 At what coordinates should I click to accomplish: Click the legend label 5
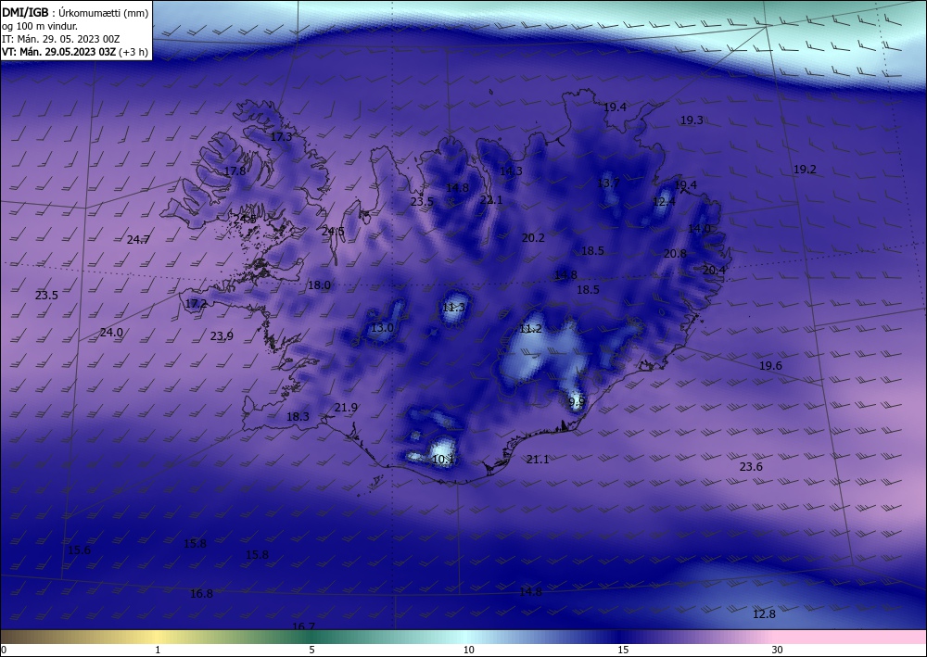click(x=311, y=650)
